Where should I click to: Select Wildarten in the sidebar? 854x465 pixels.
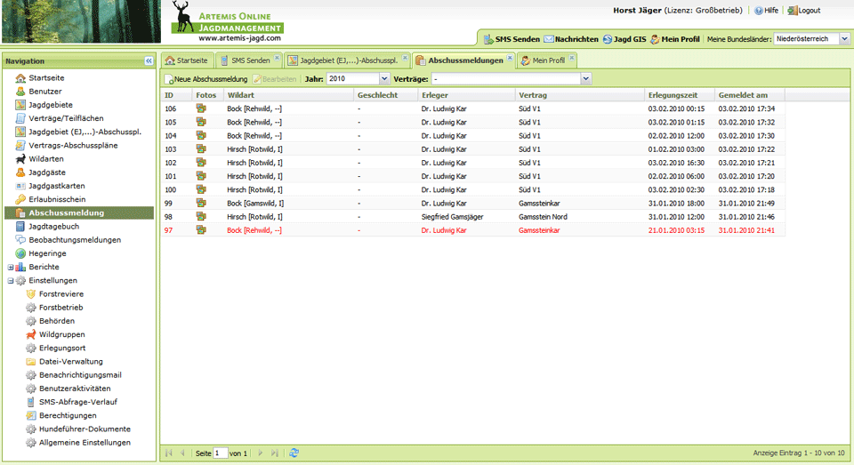(x=45, y=159)
